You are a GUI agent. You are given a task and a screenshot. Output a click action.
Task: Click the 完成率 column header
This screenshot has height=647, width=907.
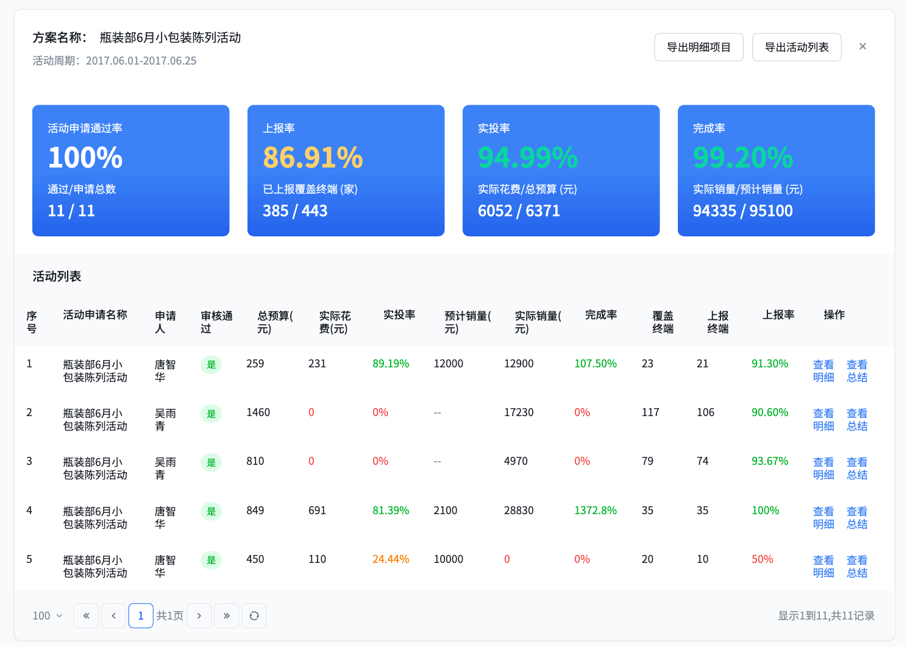pos(601,315)
